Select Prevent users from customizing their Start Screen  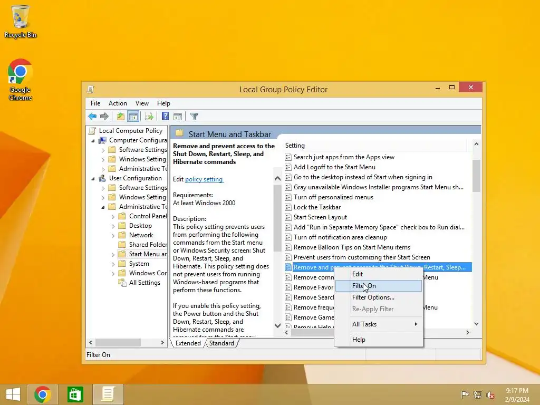tap(362, 257)
